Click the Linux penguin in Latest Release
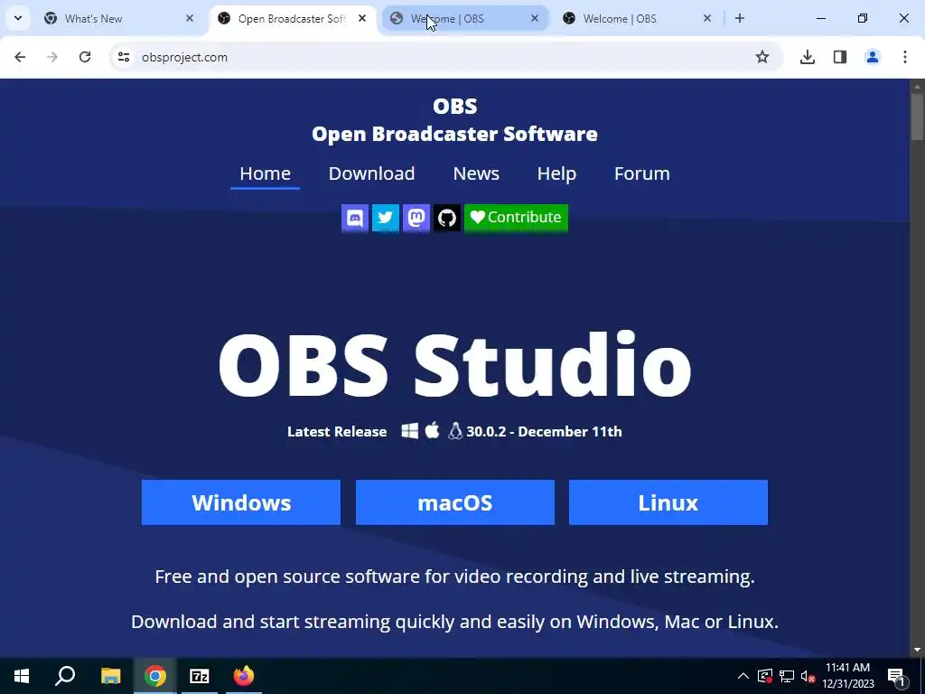The width and height of the screenshot is (925, 694). pyautogui.click(x=455, y=431)
